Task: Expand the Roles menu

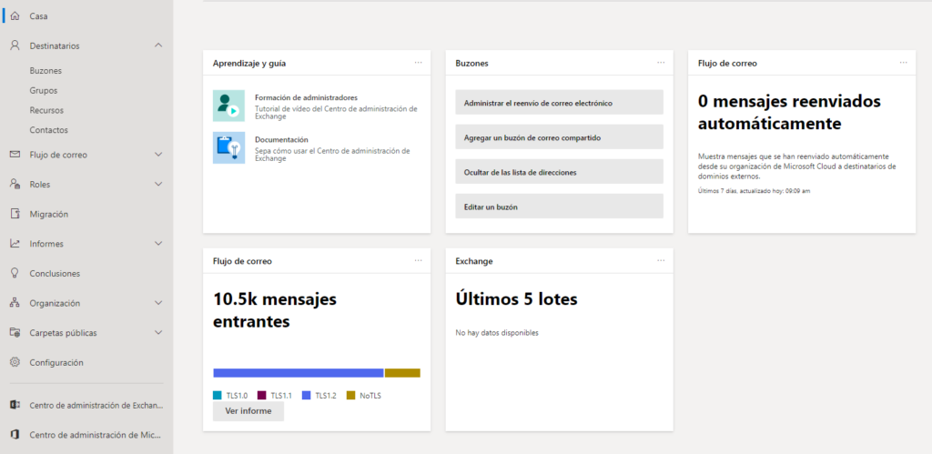Action: (x=158, y=184)
